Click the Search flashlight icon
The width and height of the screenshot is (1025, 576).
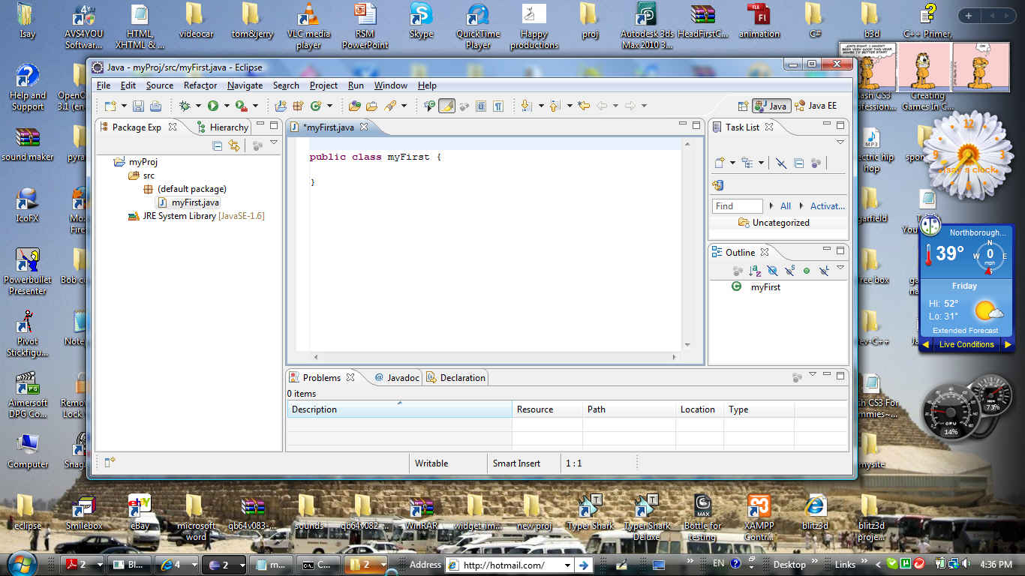389,106
